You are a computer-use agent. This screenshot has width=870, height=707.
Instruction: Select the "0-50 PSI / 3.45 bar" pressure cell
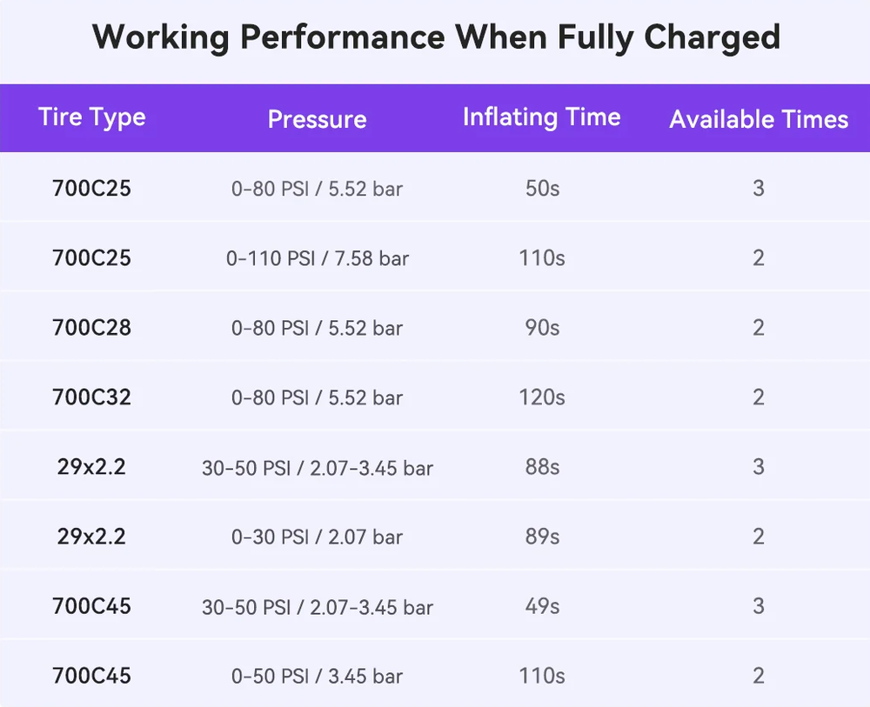coord(317,676)
